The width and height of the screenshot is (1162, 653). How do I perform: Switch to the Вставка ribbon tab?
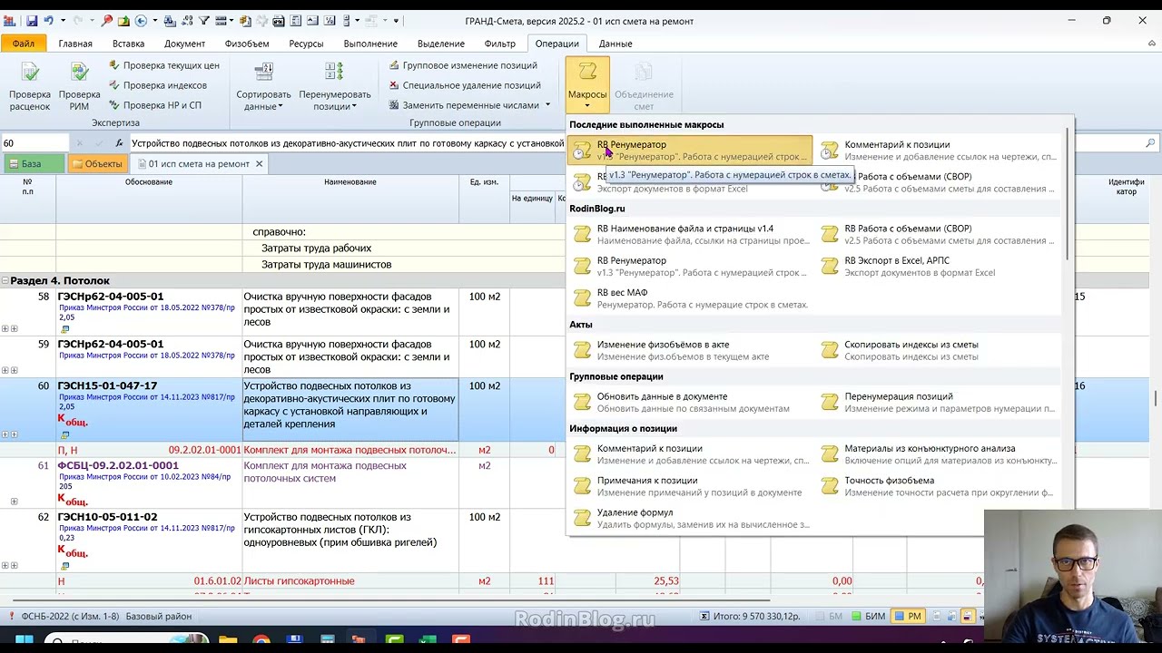coord(129,44)
